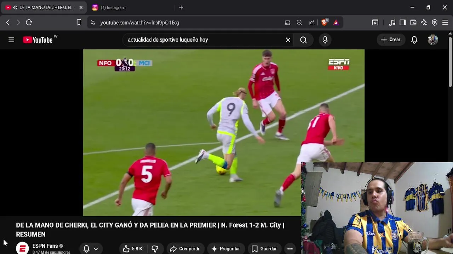Open the tab search toolbar icon

pos(375,23)
